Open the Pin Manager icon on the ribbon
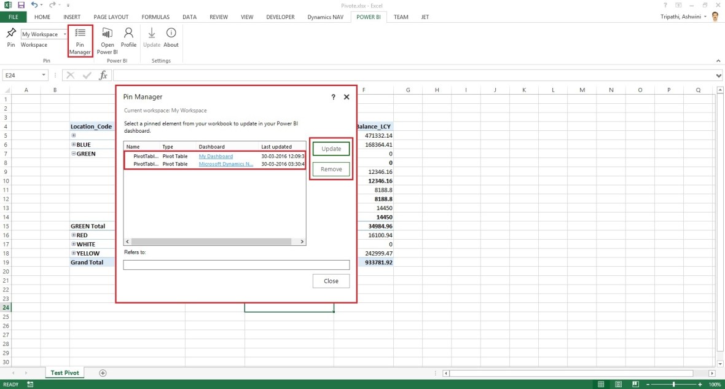This screenshot has width=725, height=389. click(80, 40)
